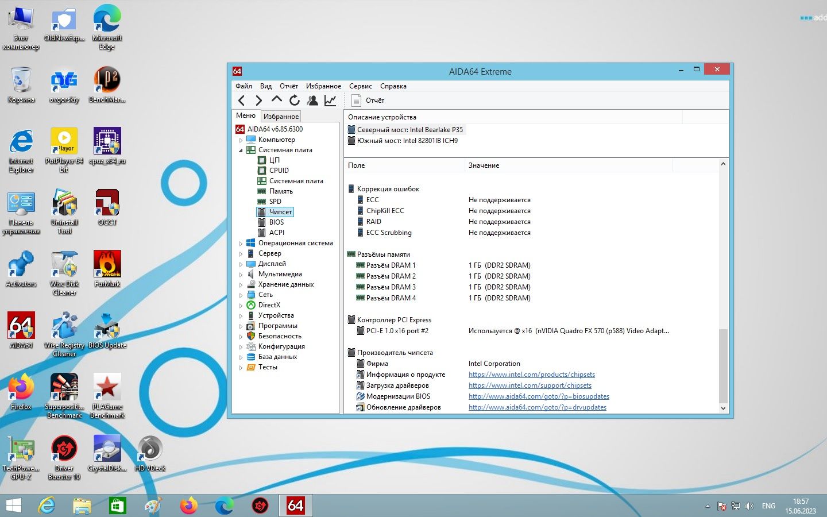Collapse the Системная плата tree node
This screenshot has height=517, width=827.
click(x=241, y=150)
